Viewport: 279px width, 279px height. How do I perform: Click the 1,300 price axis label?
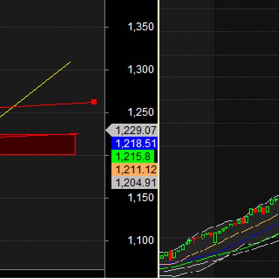pyautogui.click(x=141, y=69)
